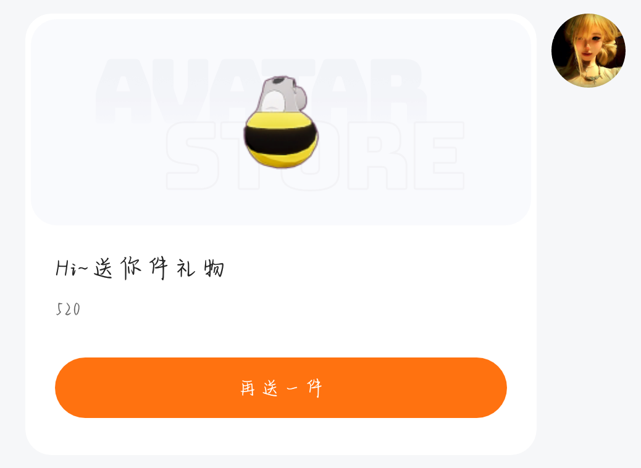Open the gift preview panel background
Screen dimensions: 641x468
click(x=281, y=122)
